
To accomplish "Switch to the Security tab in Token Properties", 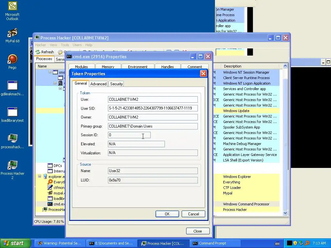I will [116, 84].
